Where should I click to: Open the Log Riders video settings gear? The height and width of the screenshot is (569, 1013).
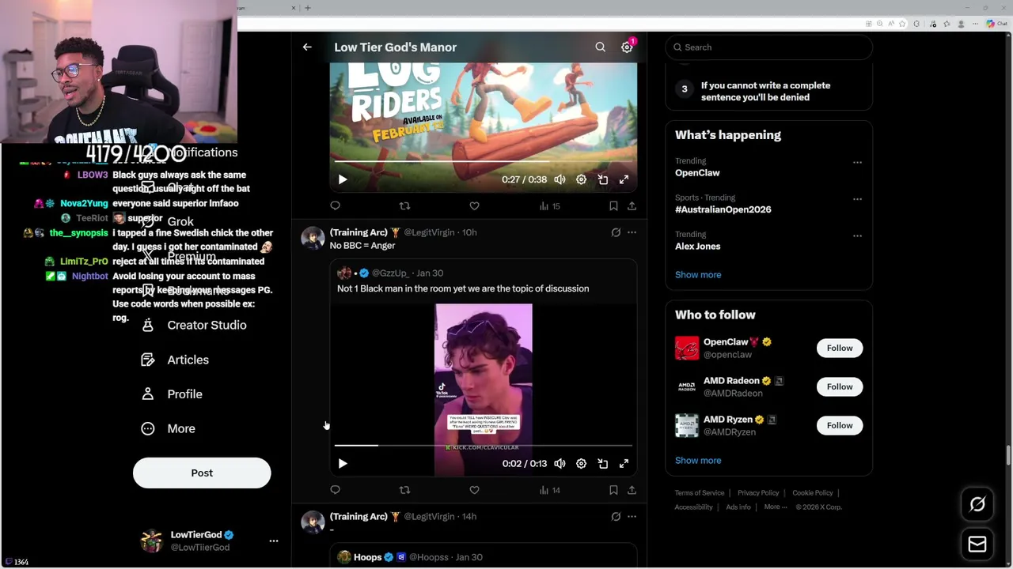(581, 179)
